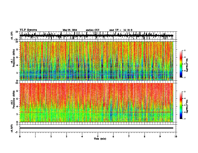This screenshot has height=153, width=198.
Task: Click the "VLF Spectra" plot title
Action: 28,30
